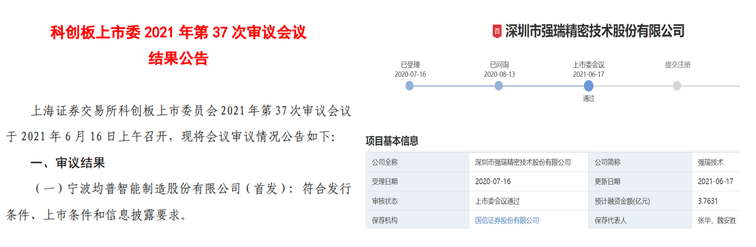Viewport: 756px width, 247px height.
Task: Click the 更新日期 table label
Action: tap(608, 182)
